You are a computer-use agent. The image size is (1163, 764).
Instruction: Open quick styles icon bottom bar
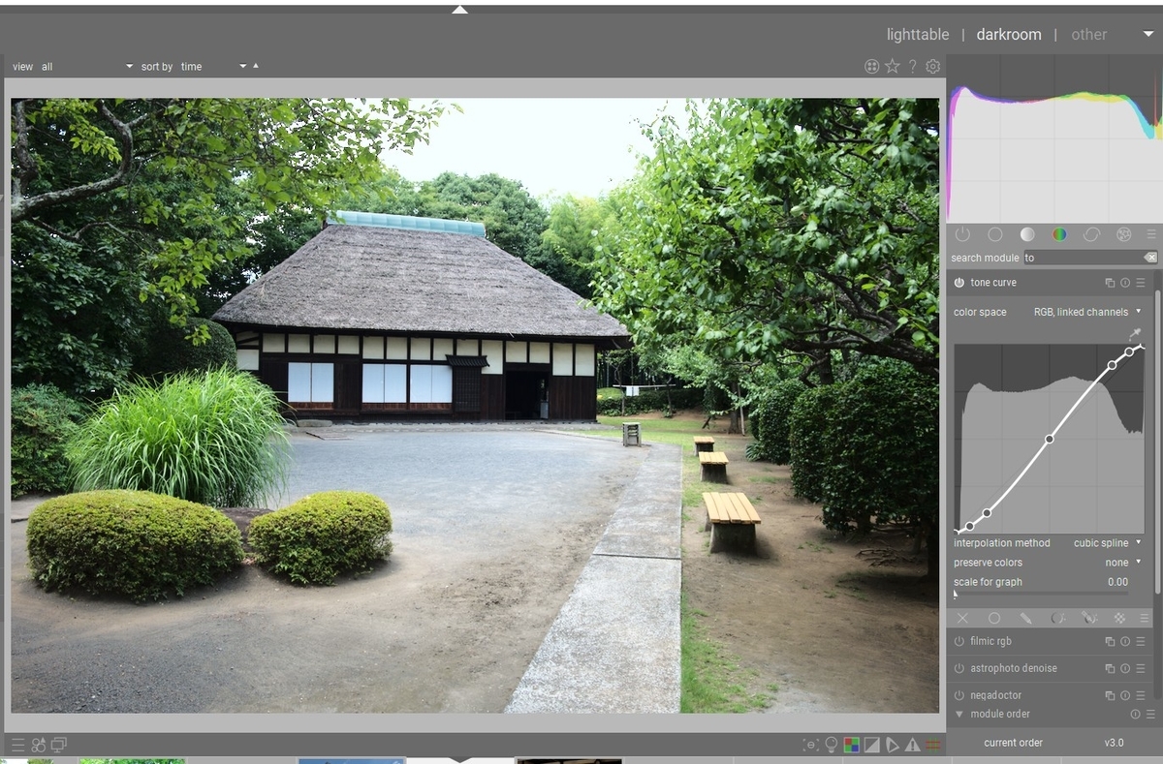point(39,745)
